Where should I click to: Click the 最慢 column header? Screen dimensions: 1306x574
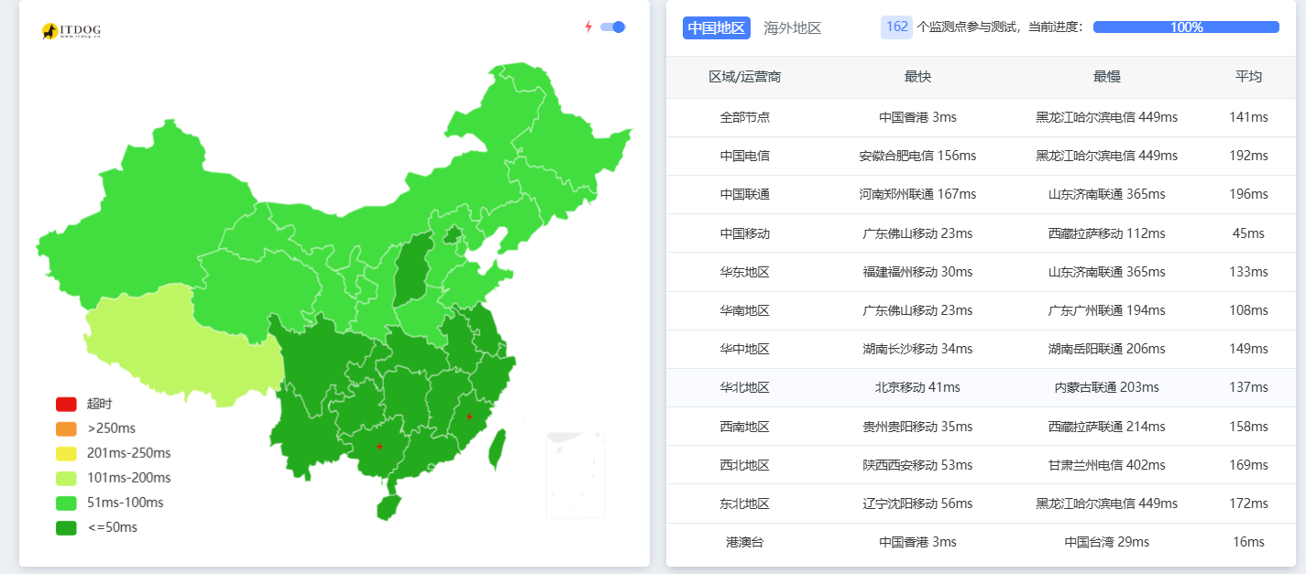pyautogui.click(x=1107, y=77)
